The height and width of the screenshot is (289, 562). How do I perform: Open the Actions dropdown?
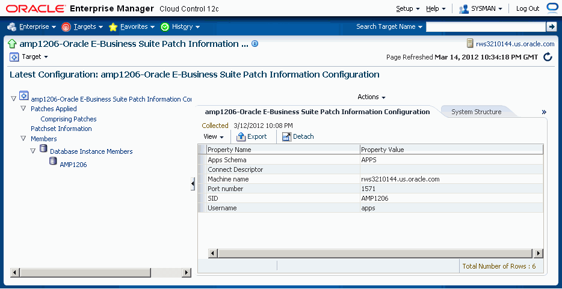pos(371,97)
